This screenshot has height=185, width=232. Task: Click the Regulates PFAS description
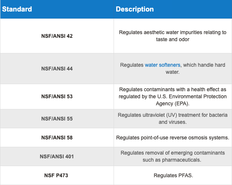pyautogui.click(x=172, y=175)
